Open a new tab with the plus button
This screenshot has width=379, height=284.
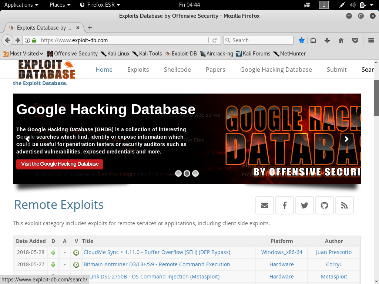pos(90,28)
